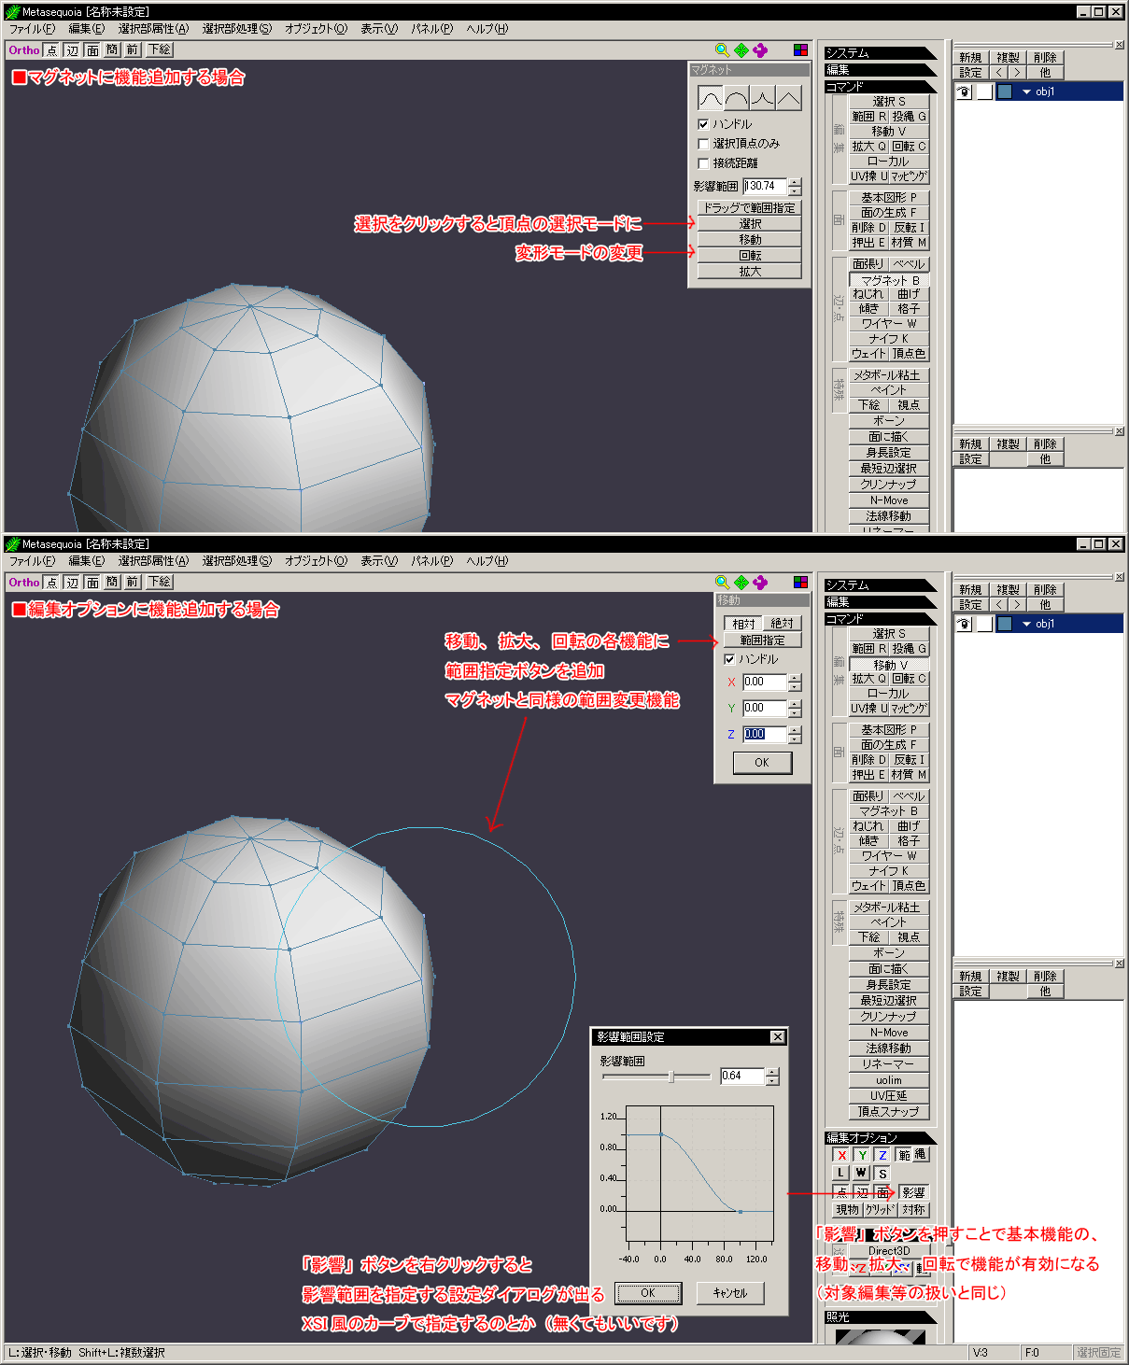Click OK in 影響範囲設定 dialog
1129x1365 pixels.
pos(648,1293)
